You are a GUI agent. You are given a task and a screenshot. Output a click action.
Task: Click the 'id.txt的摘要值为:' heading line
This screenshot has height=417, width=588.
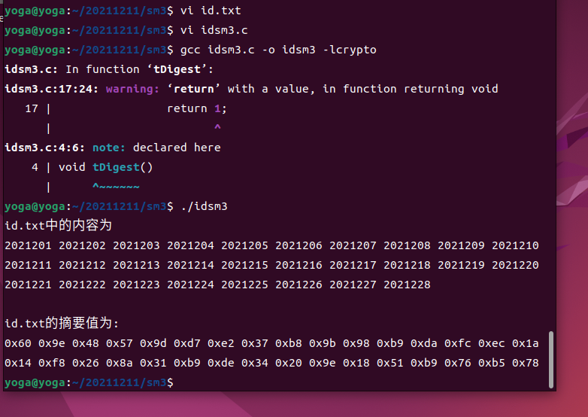62,323
